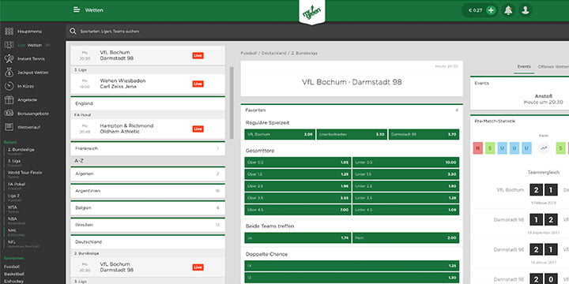Image resolution: width=569 pixels, height=284 pixels.
Task: Select 2. Bundesliga in Beliebt list
Action: click(x=21, y=151)
